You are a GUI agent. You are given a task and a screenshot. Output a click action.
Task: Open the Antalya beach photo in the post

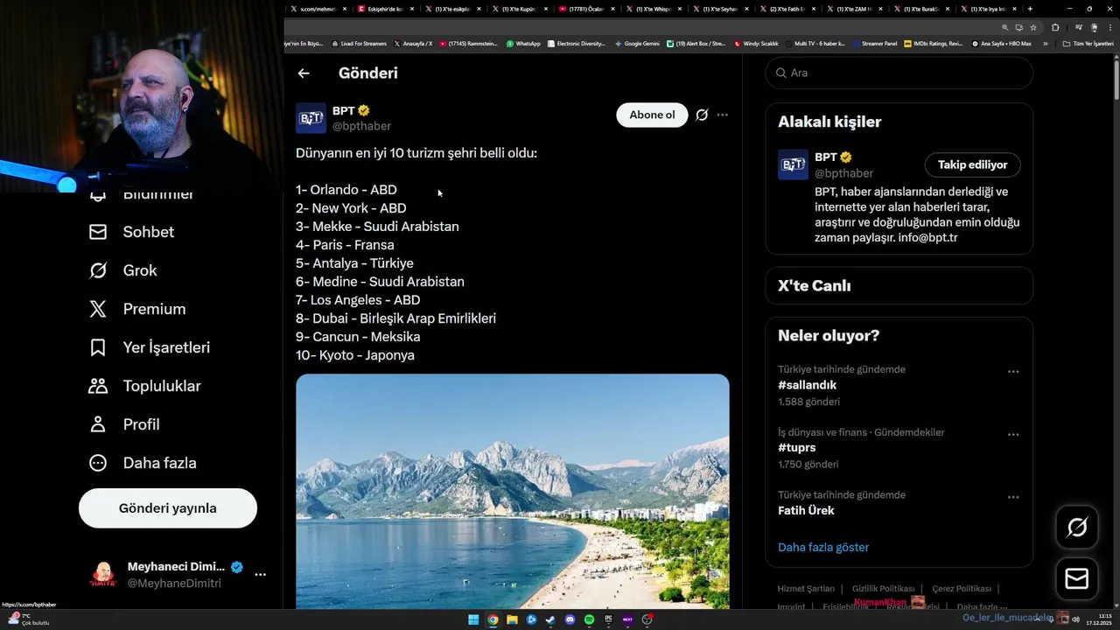pyautogui.click(x=512, y=492)
